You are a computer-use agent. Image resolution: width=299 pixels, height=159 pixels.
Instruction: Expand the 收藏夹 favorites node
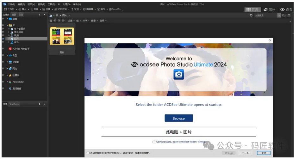click(x=7, y=75)
